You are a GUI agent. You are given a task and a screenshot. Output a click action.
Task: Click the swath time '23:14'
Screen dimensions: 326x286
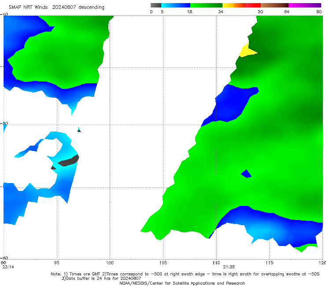point(8,267)
